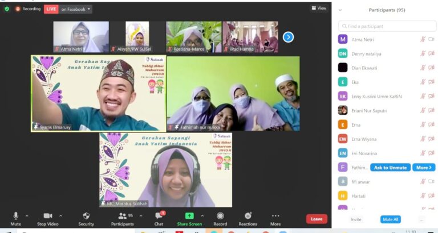The height and width of the screenshot is (233, 438).
Task: Open the Chat panel
Action: (159, 217)
